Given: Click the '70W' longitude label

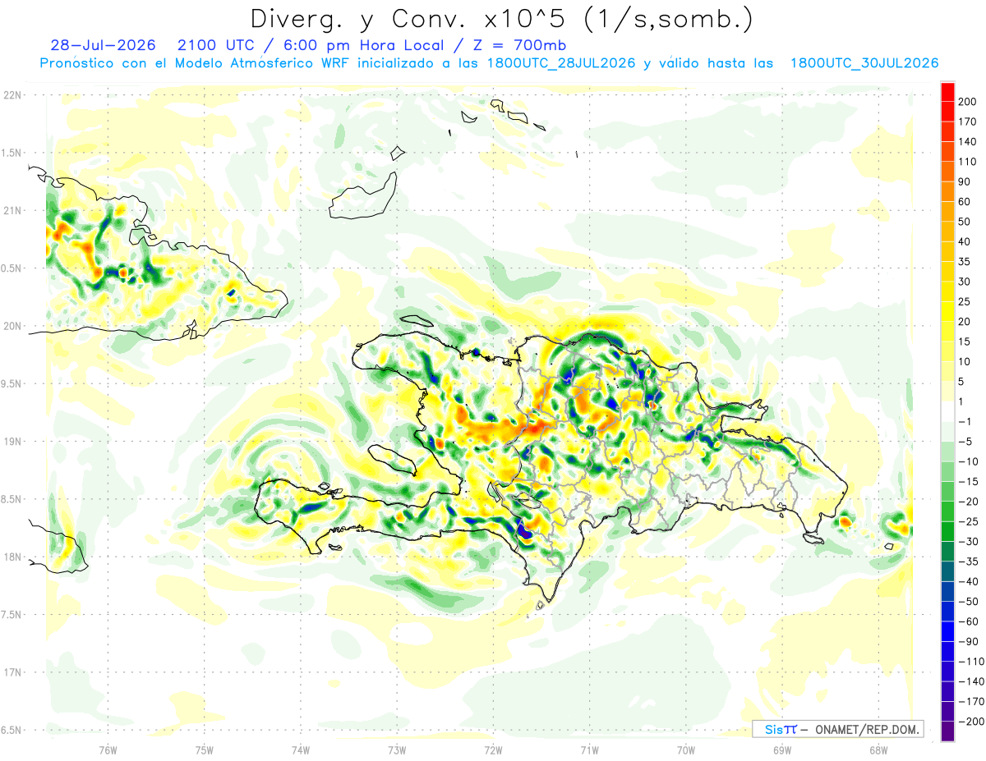Looking at the screenshot, I should tap(685, 749).
